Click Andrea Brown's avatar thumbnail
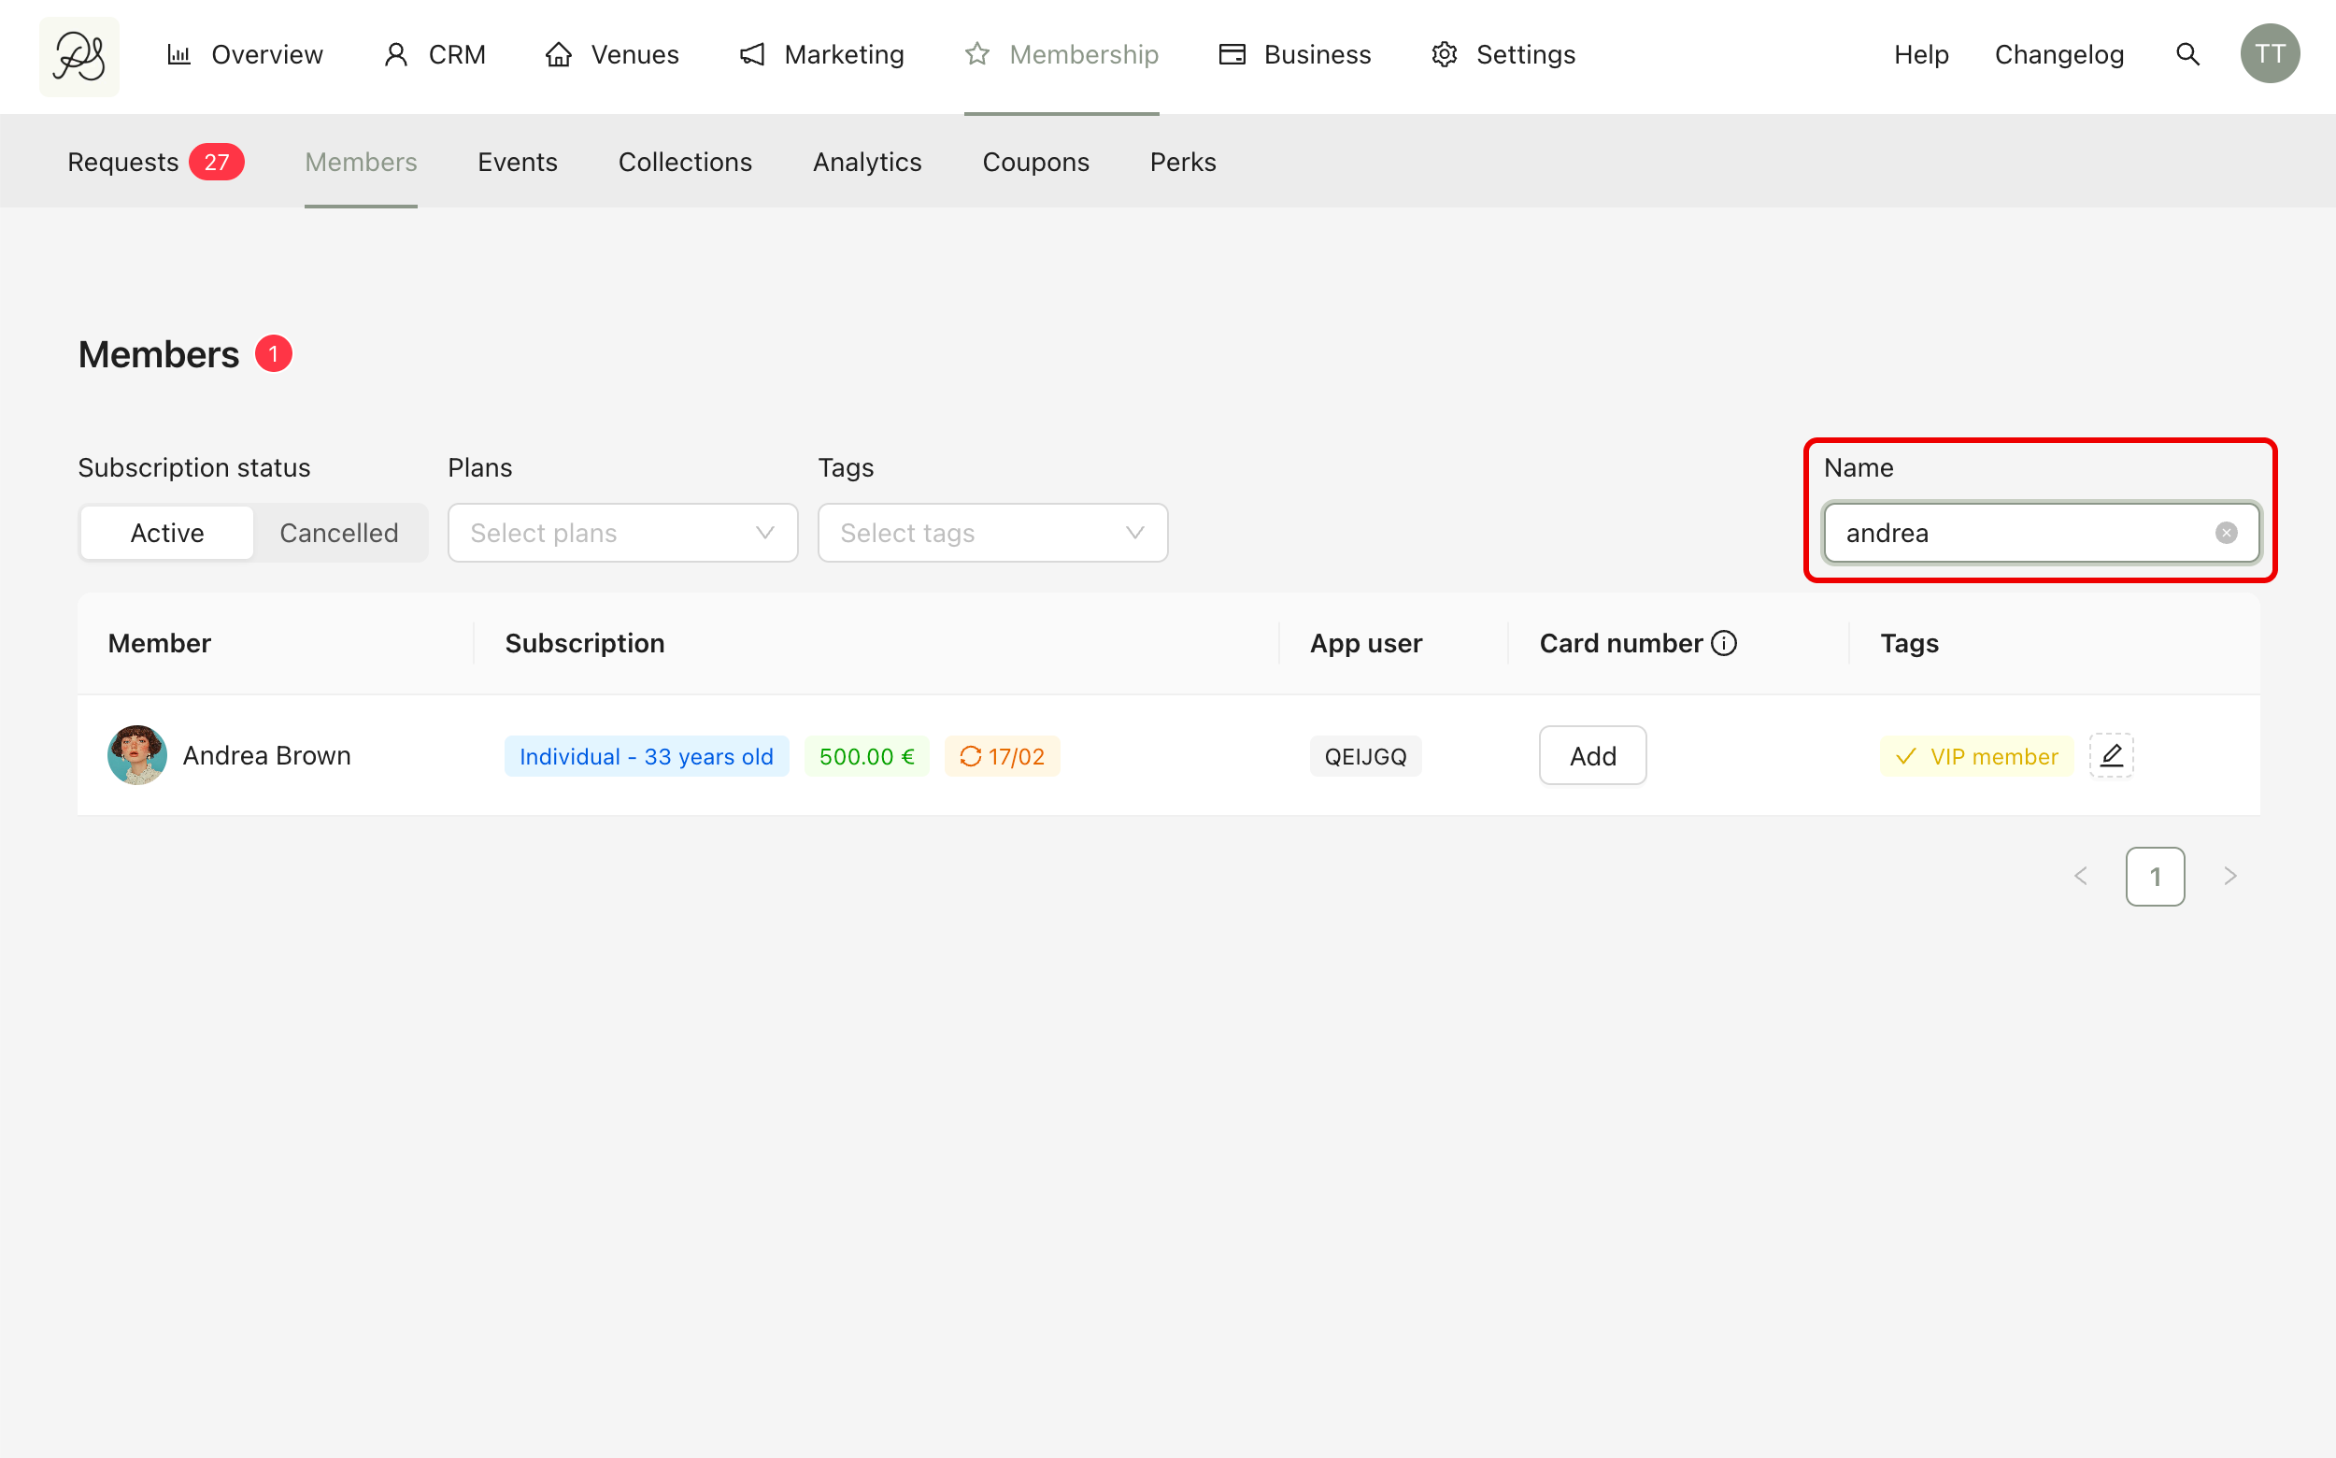Viewport: 2336px width, 1458px height. (x=137, y=755)
